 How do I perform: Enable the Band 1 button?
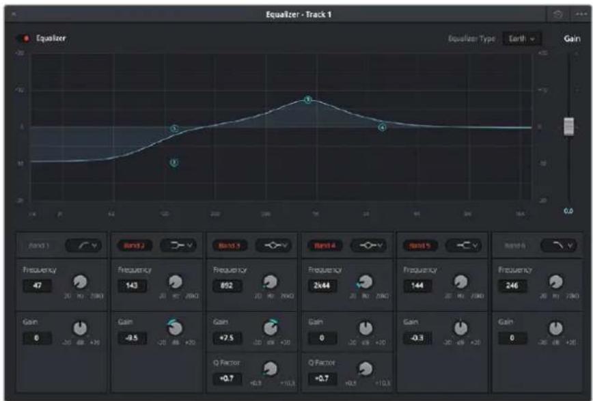point(39,245)
